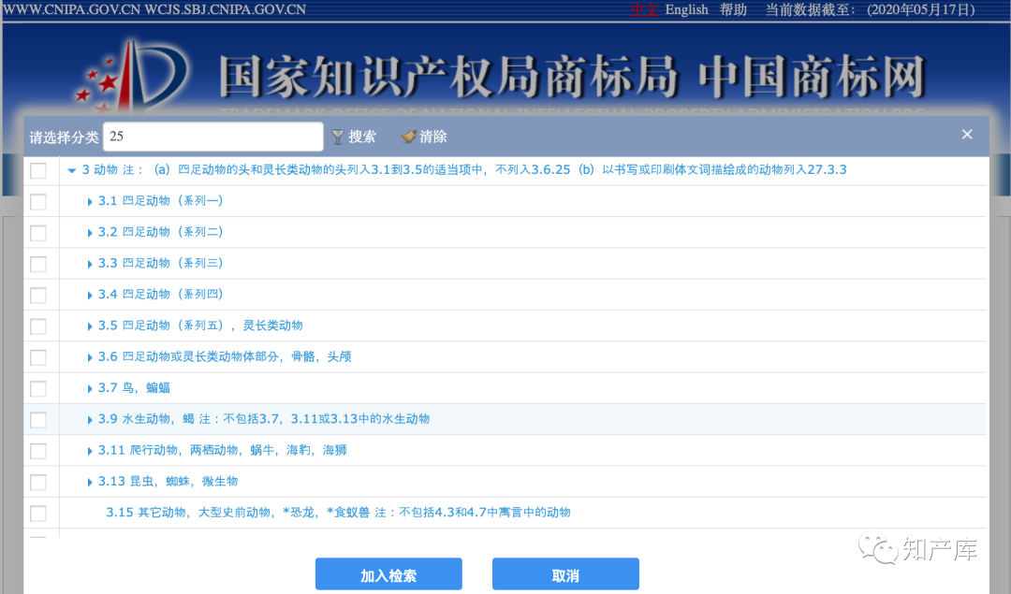Collapse the 3 动物 tree node arrow

[x=71, y=171]
